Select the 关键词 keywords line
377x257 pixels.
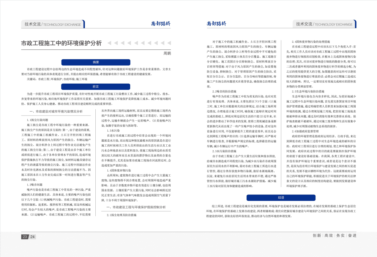point(57,79)
